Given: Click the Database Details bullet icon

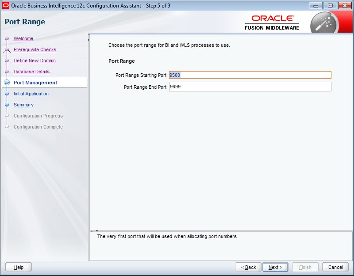Looking at the screenshot, I should click(7, 72).
